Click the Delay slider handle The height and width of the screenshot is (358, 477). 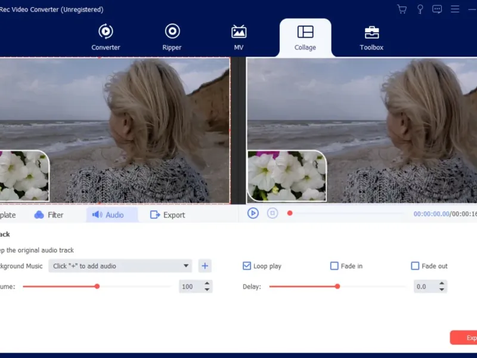click(x=337, y=286)
